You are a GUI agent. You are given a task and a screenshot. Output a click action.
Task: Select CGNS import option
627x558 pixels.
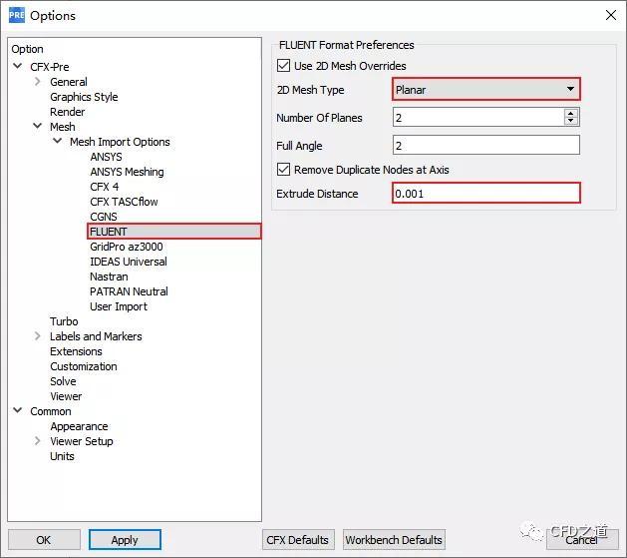104,217
